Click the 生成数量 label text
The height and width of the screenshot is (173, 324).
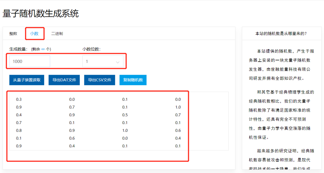19,49
